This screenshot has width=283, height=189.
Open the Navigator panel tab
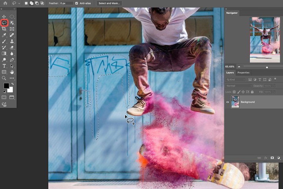tap(232, 13)
